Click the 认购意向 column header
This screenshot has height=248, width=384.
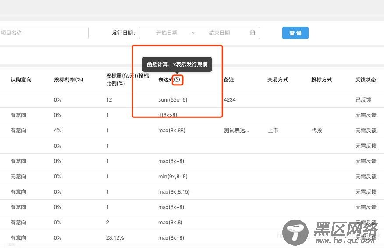[x=21, y=80]
